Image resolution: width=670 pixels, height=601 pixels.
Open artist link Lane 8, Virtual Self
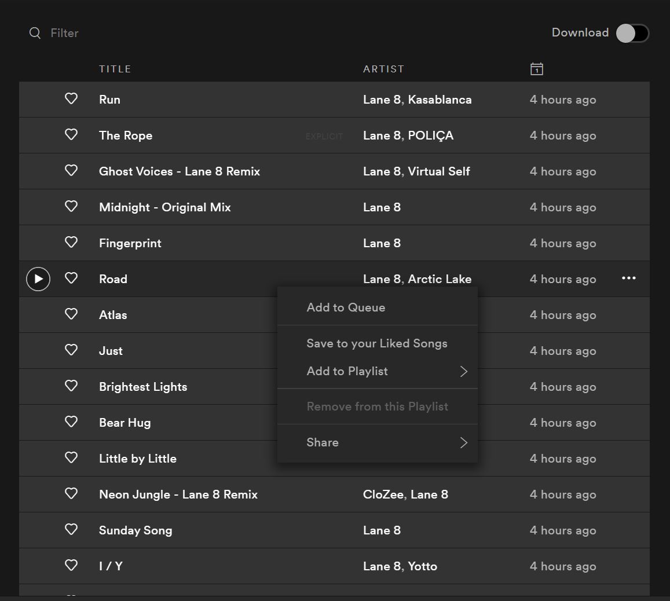pos(416,171)
